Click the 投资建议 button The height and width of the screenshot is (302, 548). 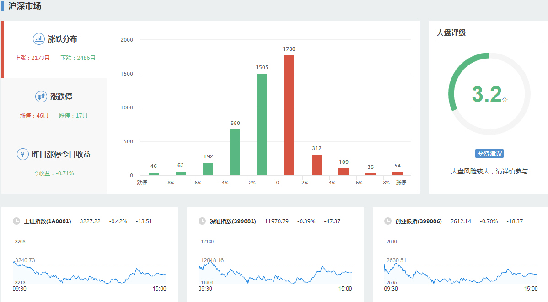pos(489,154)
